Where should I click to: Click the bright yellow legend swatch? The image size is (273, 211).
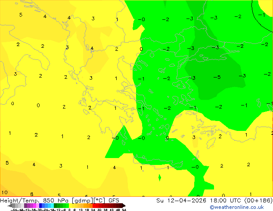[x=70, y=205]
